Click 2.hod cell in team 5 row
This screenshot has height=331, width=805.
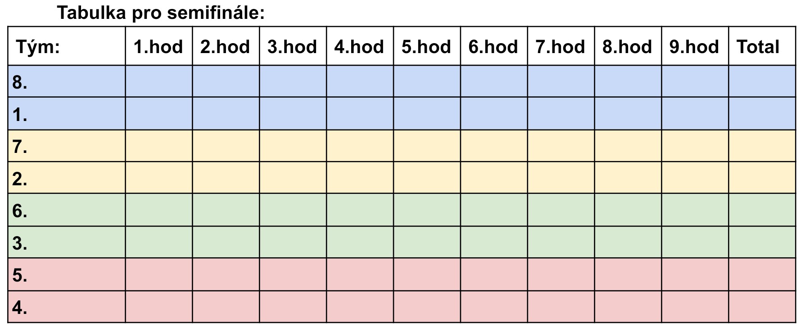click(226, 275)
